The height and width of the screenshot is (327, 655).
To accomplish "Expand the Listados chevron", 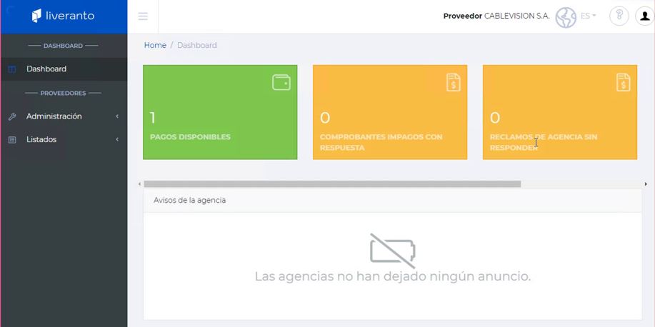I will click(117, 139).
